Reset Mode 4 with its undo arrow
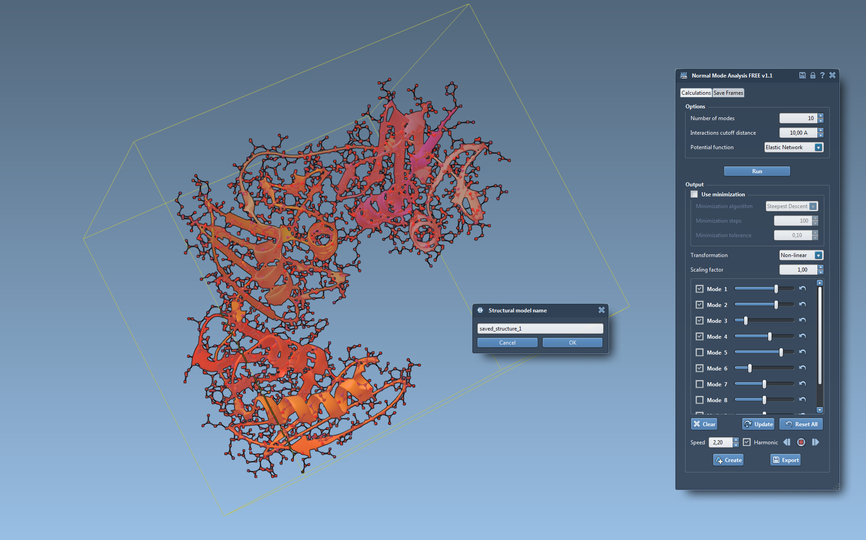Viewport: 866px width, 540px height. click(803, 336)
